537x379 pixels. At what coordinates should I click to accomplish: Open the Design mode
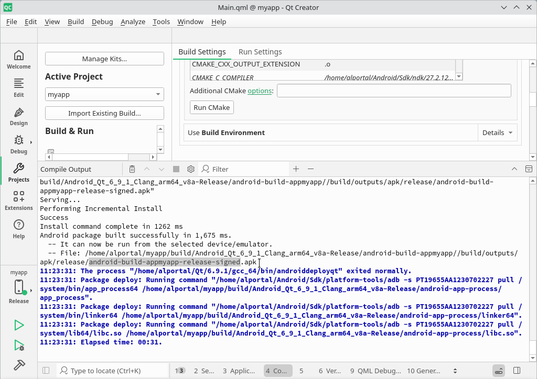coord(19,116)
